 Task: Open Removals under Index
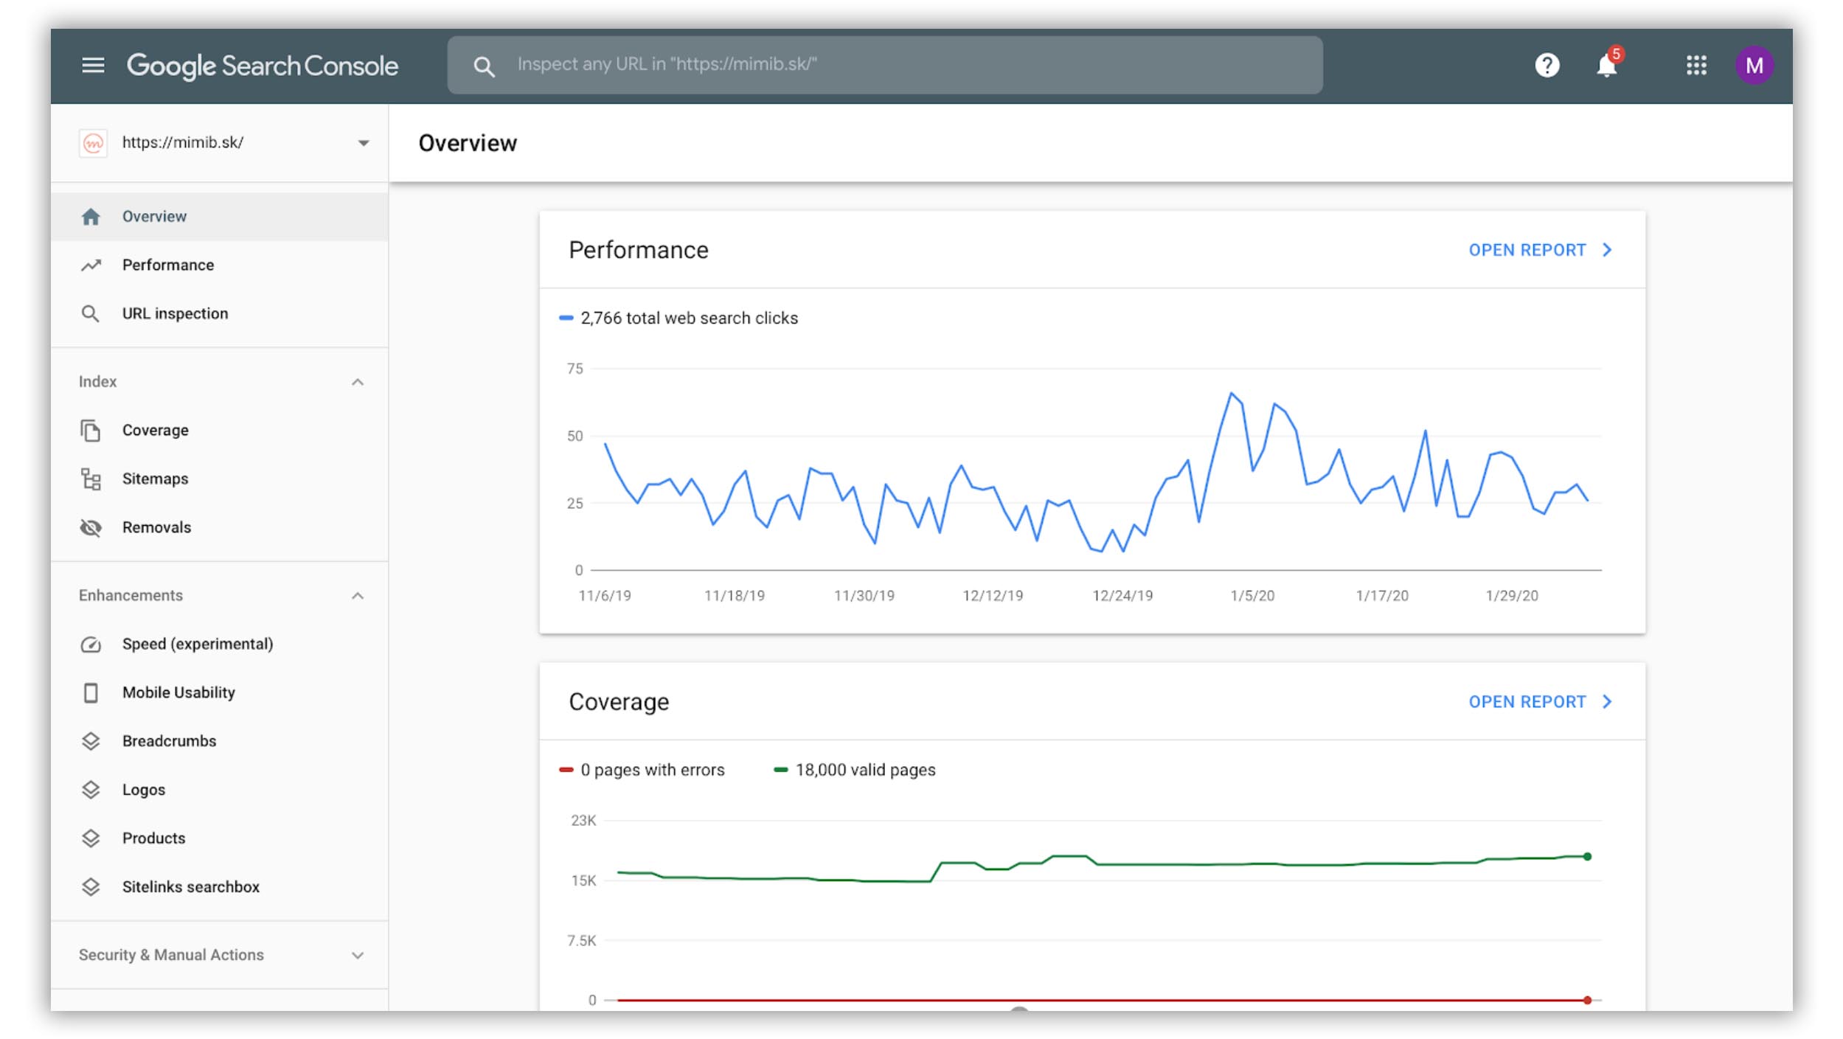pyautogui.click(x=219, y=527)
